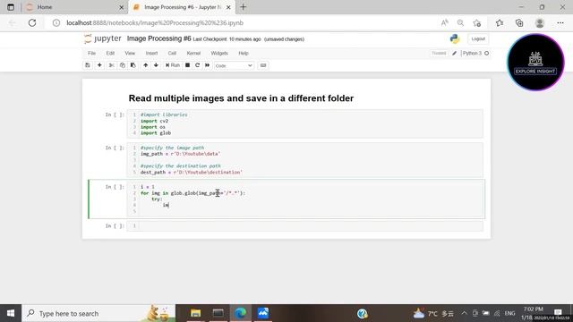Show hidden system tray icons chevron
Viewport: 573px width, 322px height.
coord(464,313)
